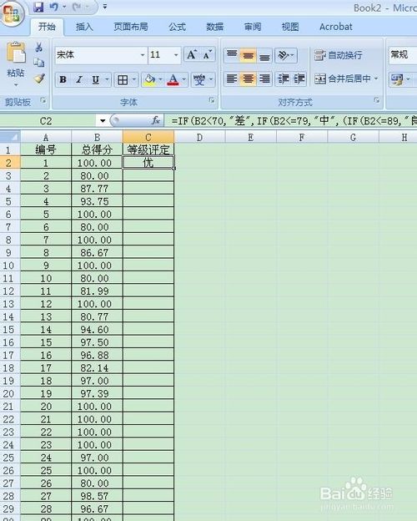Toggle underline formatting
417x521 pixels.
point(96,80)
